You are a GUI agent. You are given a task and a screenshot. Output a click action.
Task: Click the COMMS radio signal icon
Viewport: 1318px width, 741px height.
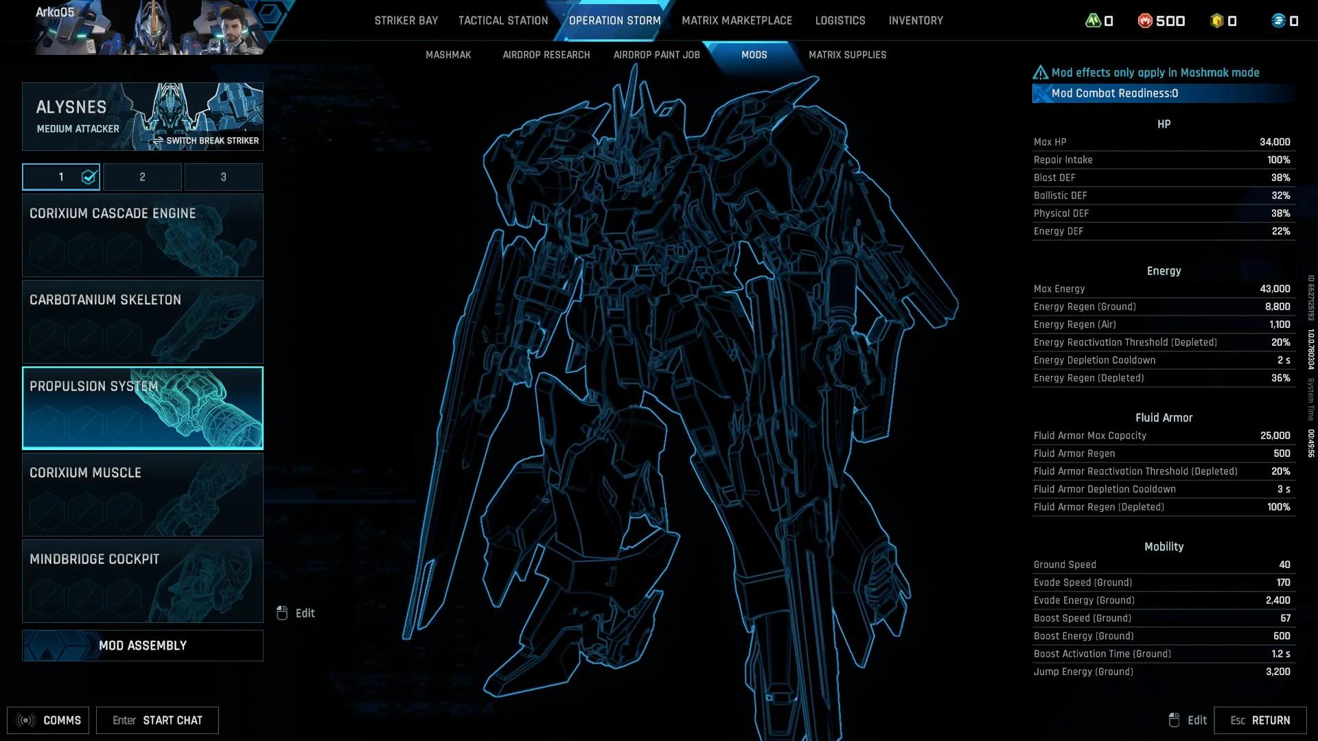[26, 720]
